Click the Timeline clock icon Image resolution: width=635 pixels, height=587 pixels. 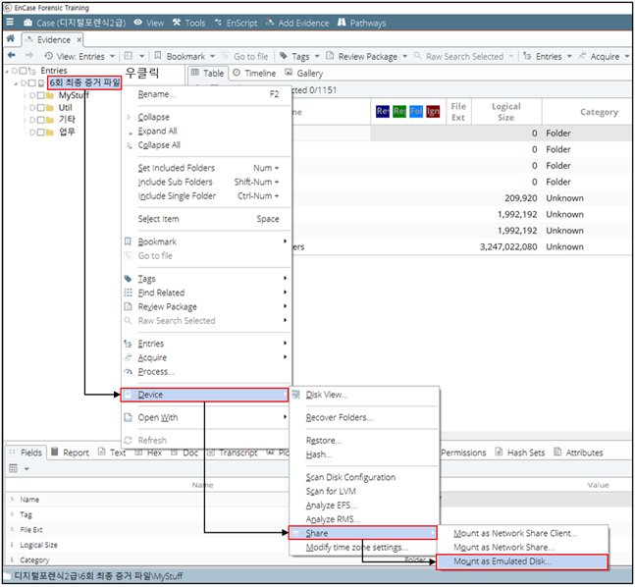(237, 73)
